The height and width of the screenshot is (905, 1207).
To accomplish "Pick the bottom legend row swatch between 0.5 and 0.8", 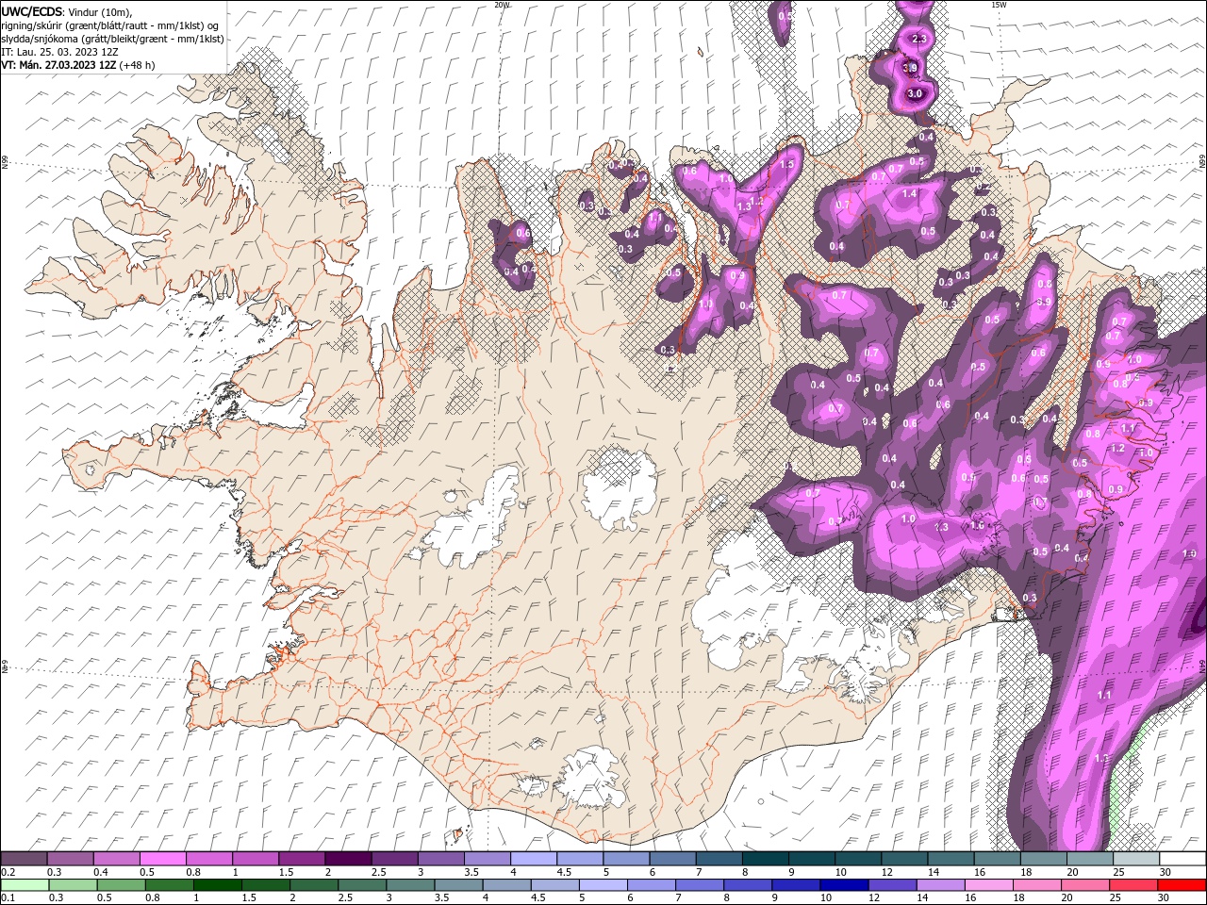I will (122, 884).
